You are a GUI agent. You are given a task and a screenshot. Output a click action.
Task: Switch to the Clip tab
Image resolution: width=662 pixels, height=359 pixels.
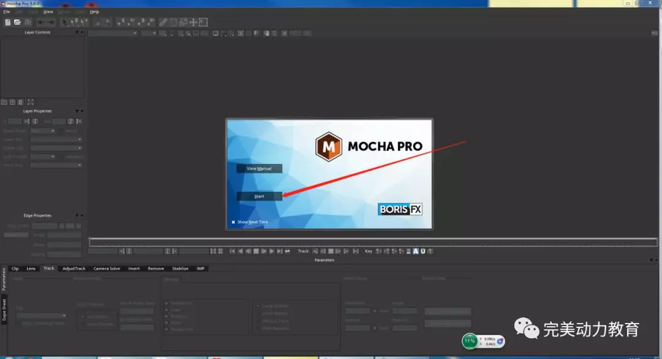[x=15, y=268]
